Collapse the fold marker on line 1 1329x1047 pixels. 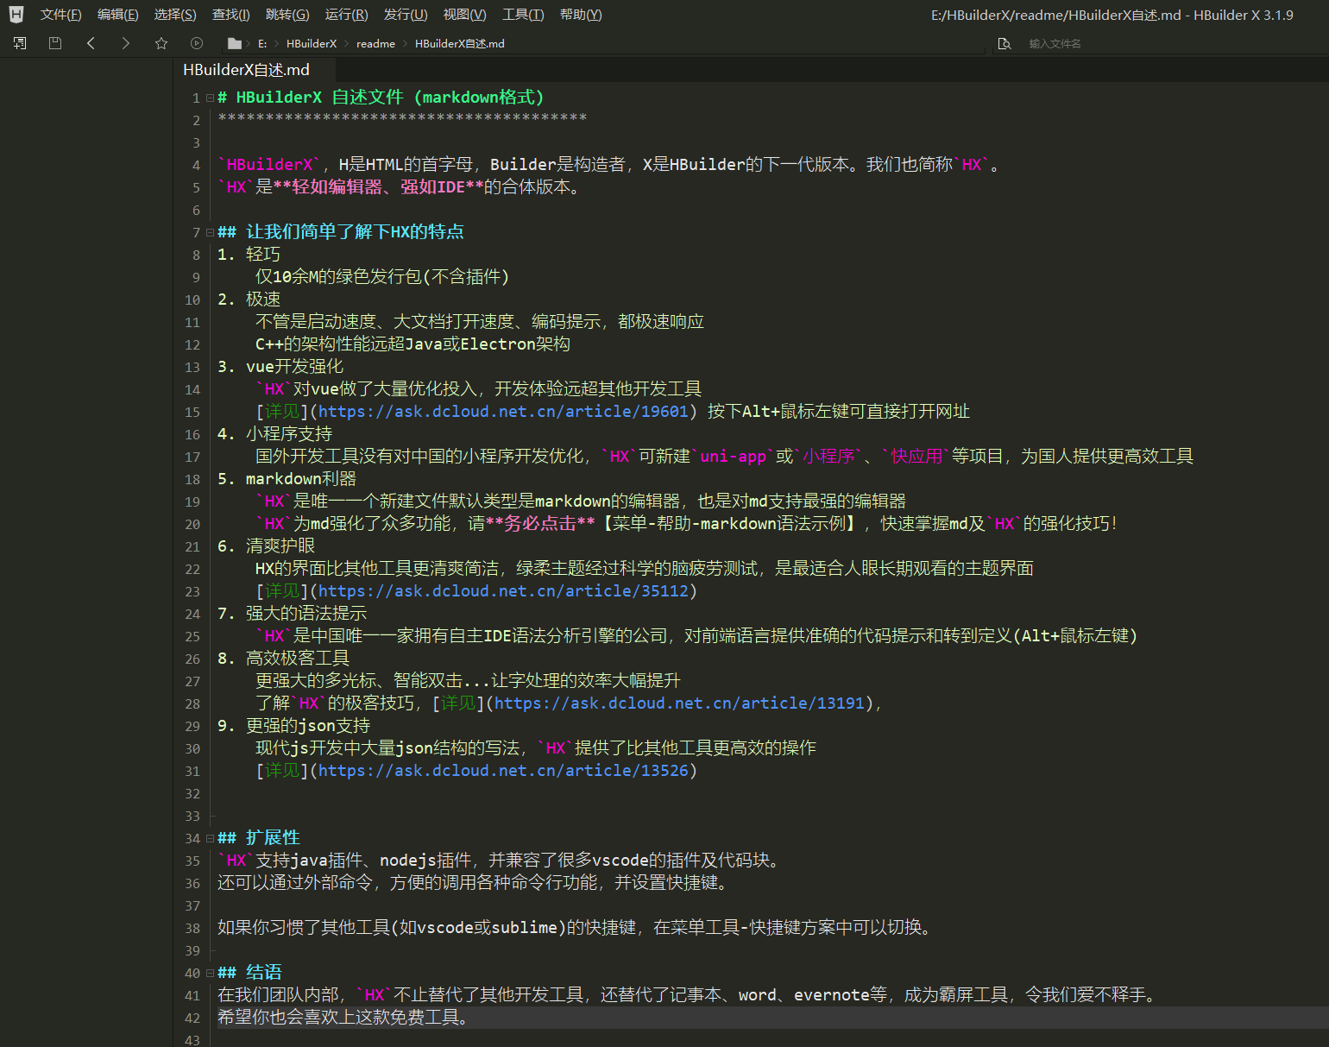click(210, 98)
